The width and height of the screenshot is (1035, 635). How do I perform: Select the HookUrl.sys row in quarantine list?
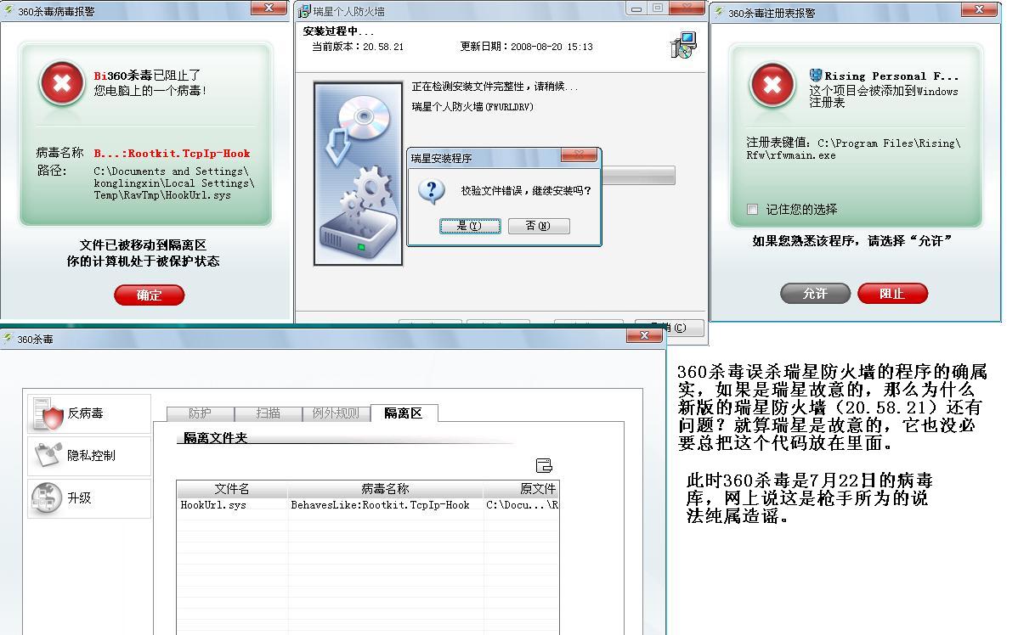click(368, 504)
